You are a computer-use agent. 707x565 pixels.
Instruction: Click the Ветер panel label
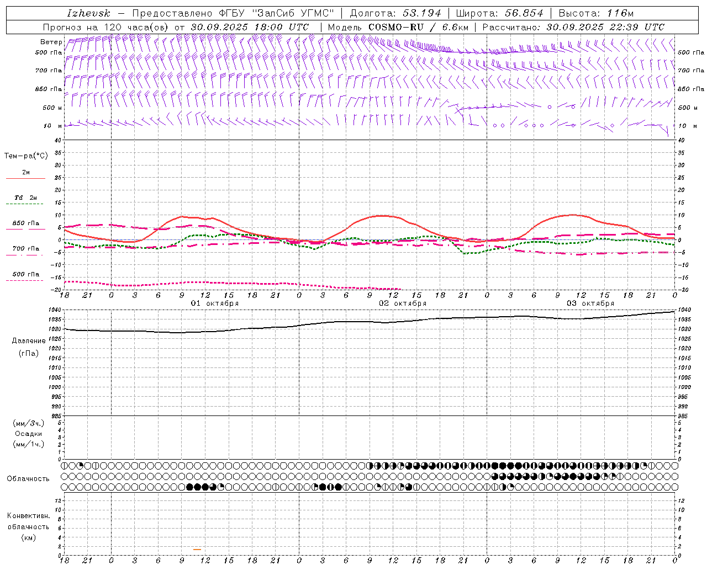[x=51, y=42]
